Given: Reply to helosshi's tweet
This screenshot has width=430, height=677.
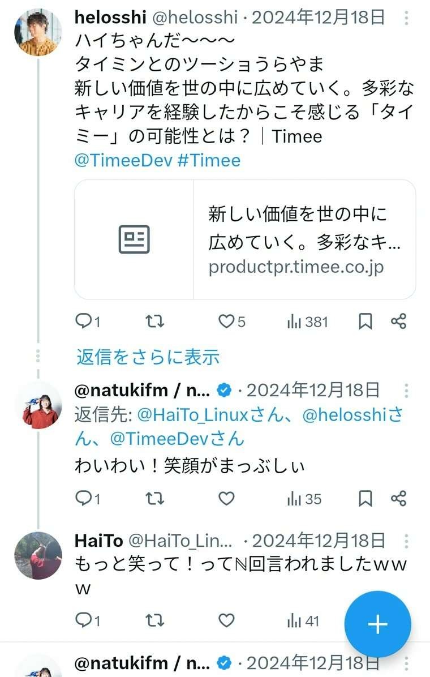Looking at the screenshot, I should point(84,322).
